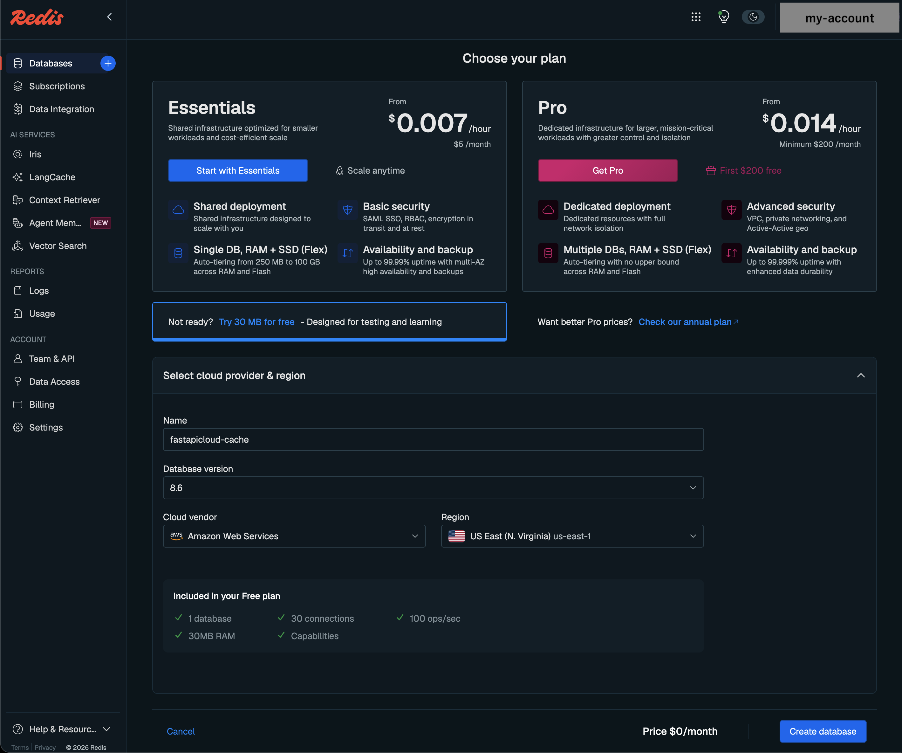
Task: Click Cancel link at bottom
Action: coord(181,731)
